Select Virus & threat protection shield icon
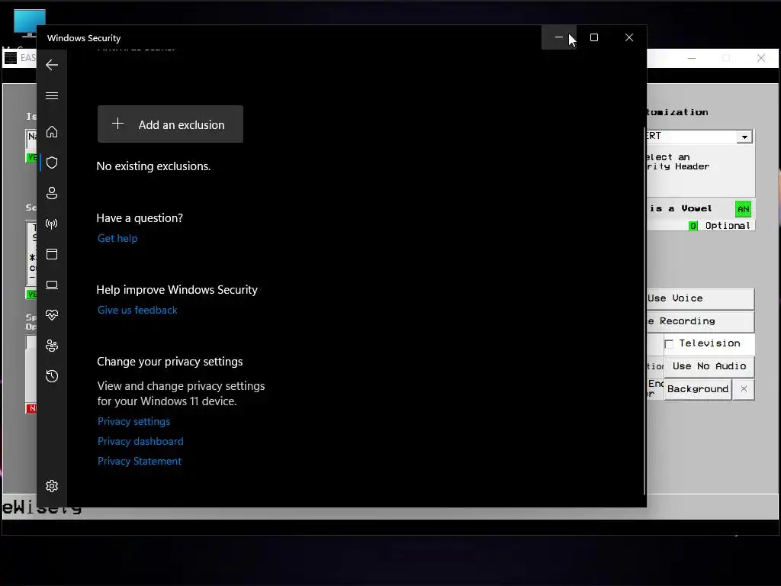This screenshot has width=781, height=586. coord(52,163)
